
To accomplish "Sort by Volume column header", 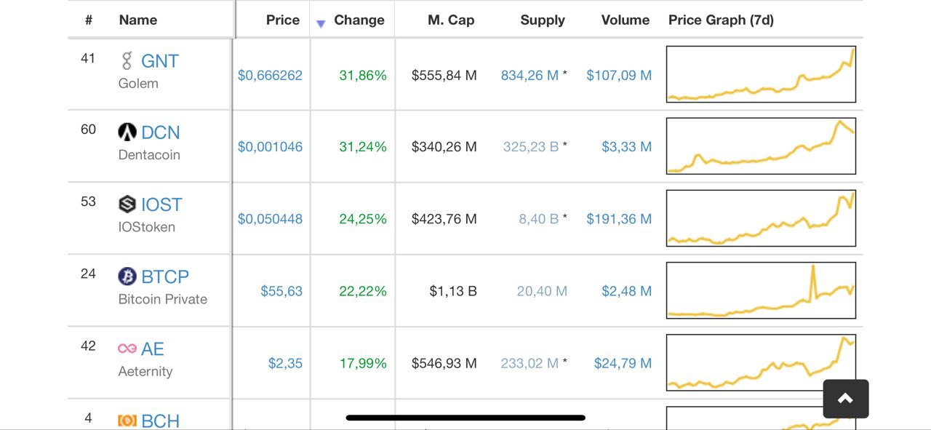I will tap(625, 20).
